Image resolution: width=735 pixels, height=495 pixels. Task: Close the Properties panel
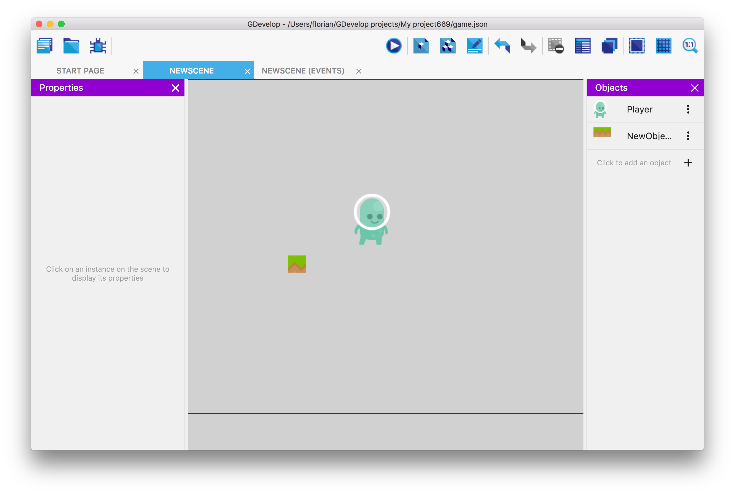175,87
